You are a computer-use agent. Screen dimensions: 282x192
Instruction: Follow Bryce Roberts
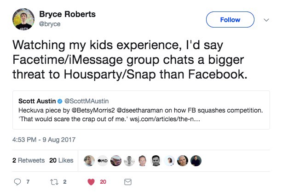click(230, 20)
